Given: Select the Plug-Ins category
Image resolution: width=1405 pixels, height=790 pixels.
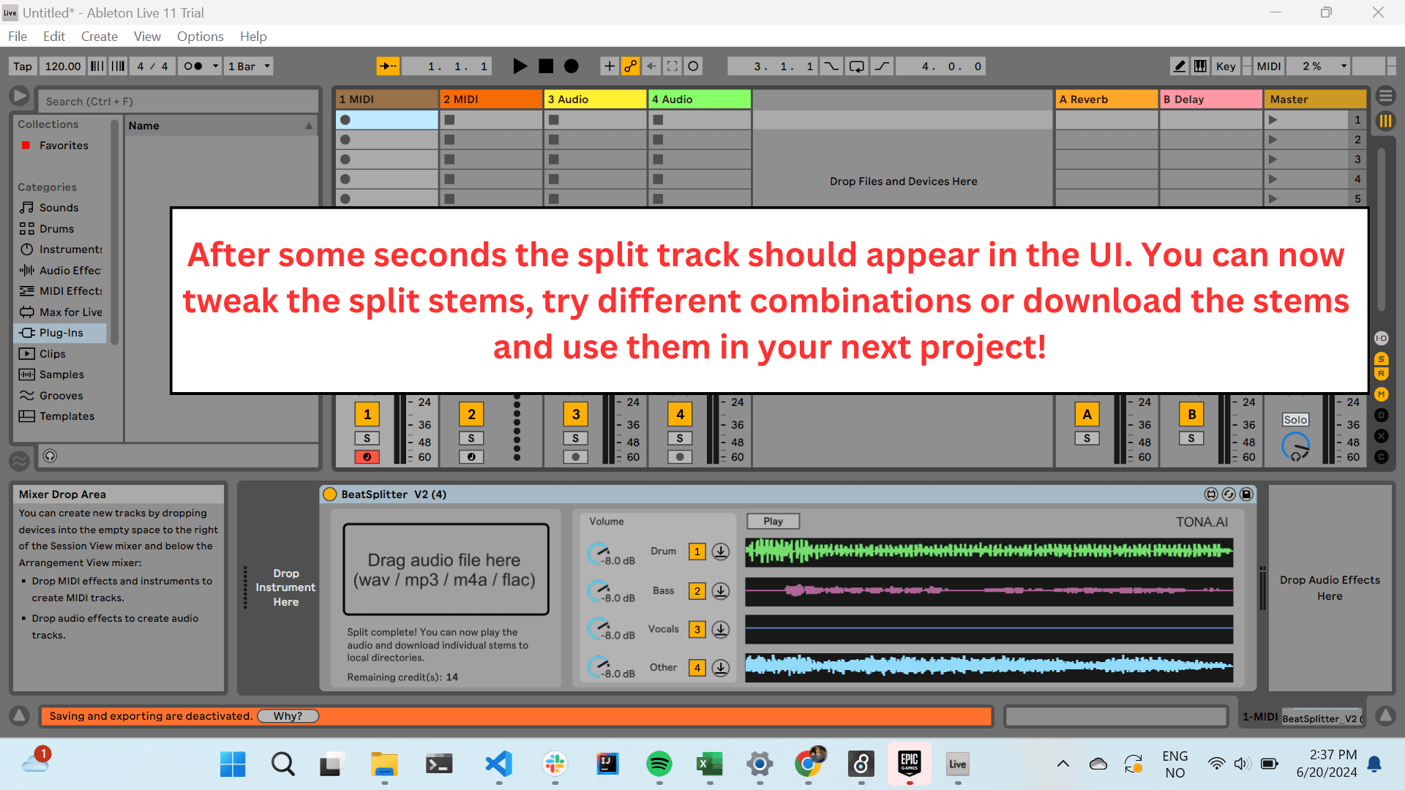Looking at the screenshot, I should tap(61, 332).
